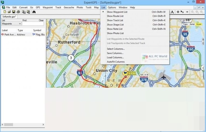Click the red arrow icon beside Park Ave
Screen dimensions: 206x132
point(2,34)
